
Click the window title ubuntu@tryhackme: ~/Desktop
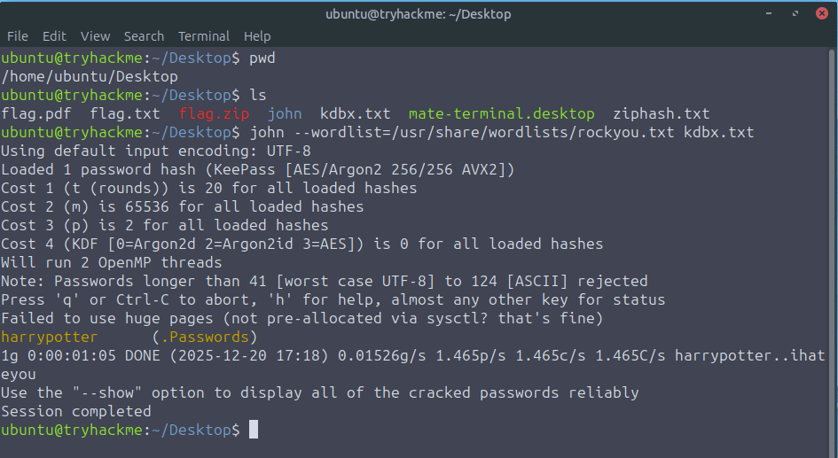[x=419, y=13]
